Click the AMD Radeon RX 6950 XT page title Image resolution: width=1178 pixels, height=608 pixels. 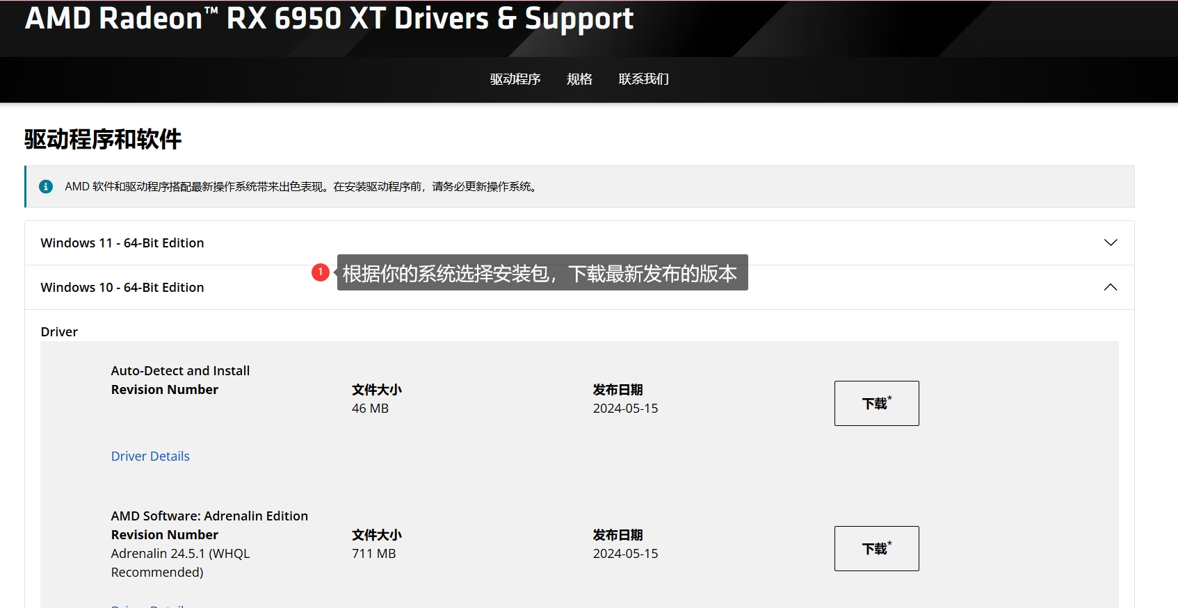tap(329, 19)
